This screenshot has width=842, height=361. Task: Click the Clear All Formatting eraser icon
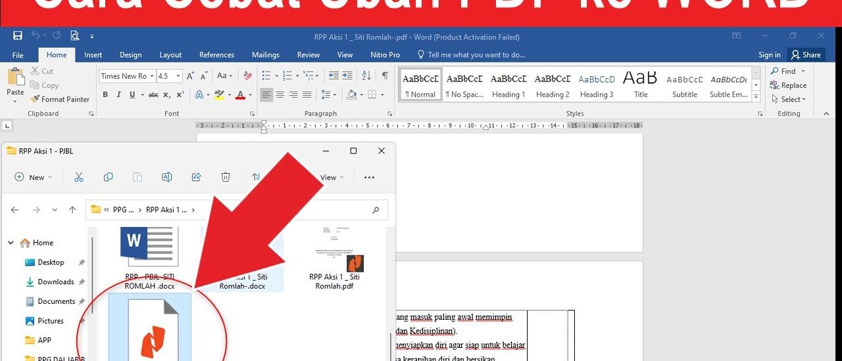pos(247,76)
